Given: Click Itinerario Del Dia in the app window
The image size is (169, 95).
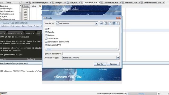Looking at the screenshot, I should pos(68,77).
